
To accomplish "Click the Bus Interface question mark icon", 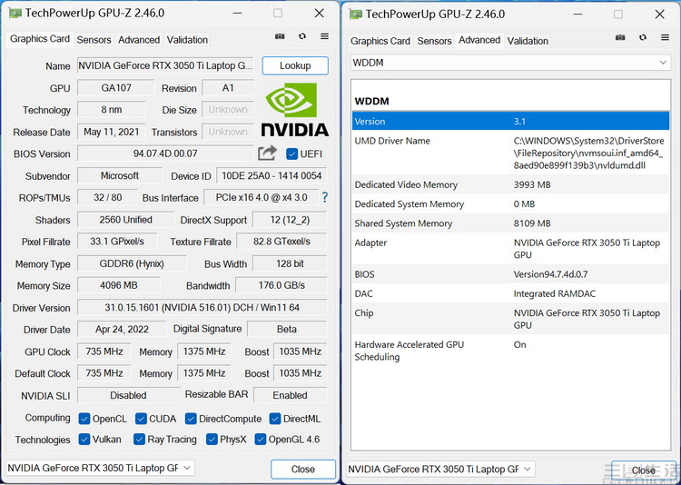I will point(324,197).
